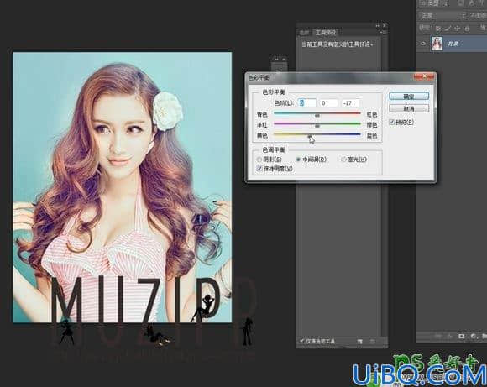Lock transparent pixels icon in layers panel
Screen dimensions: 487x387
438,29
